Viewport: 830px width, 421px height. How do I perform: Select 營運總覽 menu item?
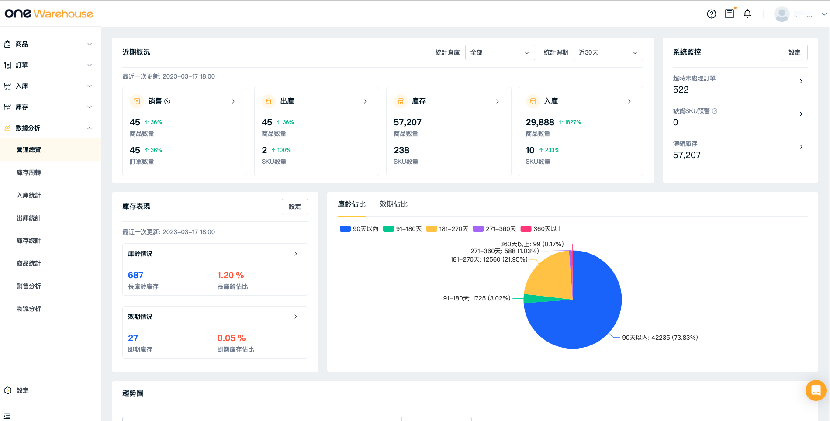pyautogui.click(x=51, y=150)
